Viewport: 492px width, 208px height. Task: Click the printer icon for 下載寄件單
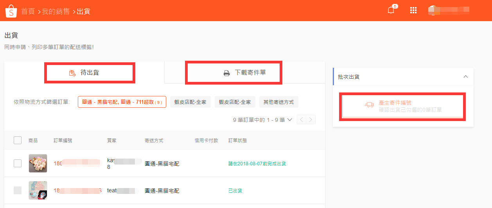point(226,73)
